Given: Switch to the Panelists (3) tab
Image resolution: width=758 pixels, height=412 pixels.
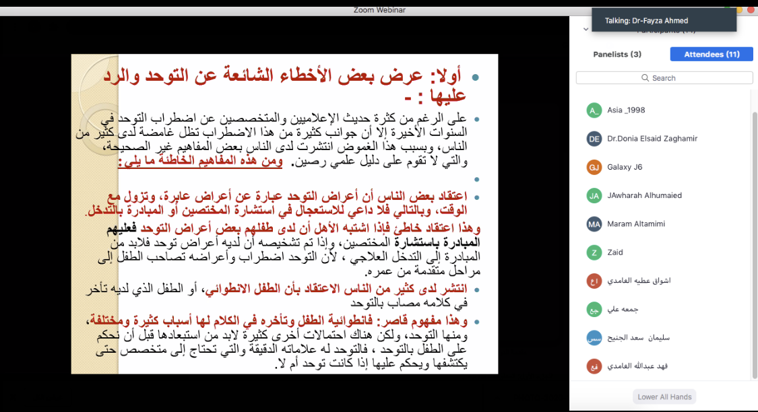Looking at the screenshot, I should (617, 55).
